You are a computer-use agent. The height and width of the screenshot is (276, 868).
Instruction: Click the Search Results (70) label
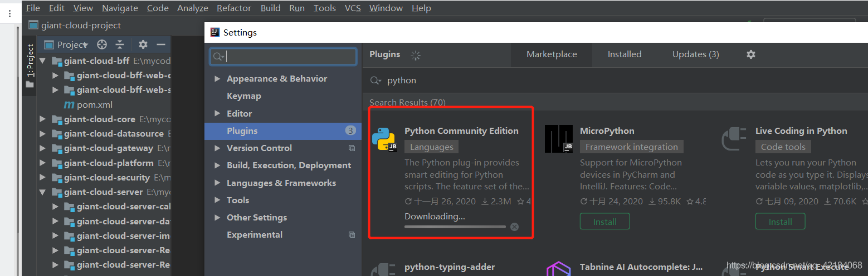click(x=407, y=102)
